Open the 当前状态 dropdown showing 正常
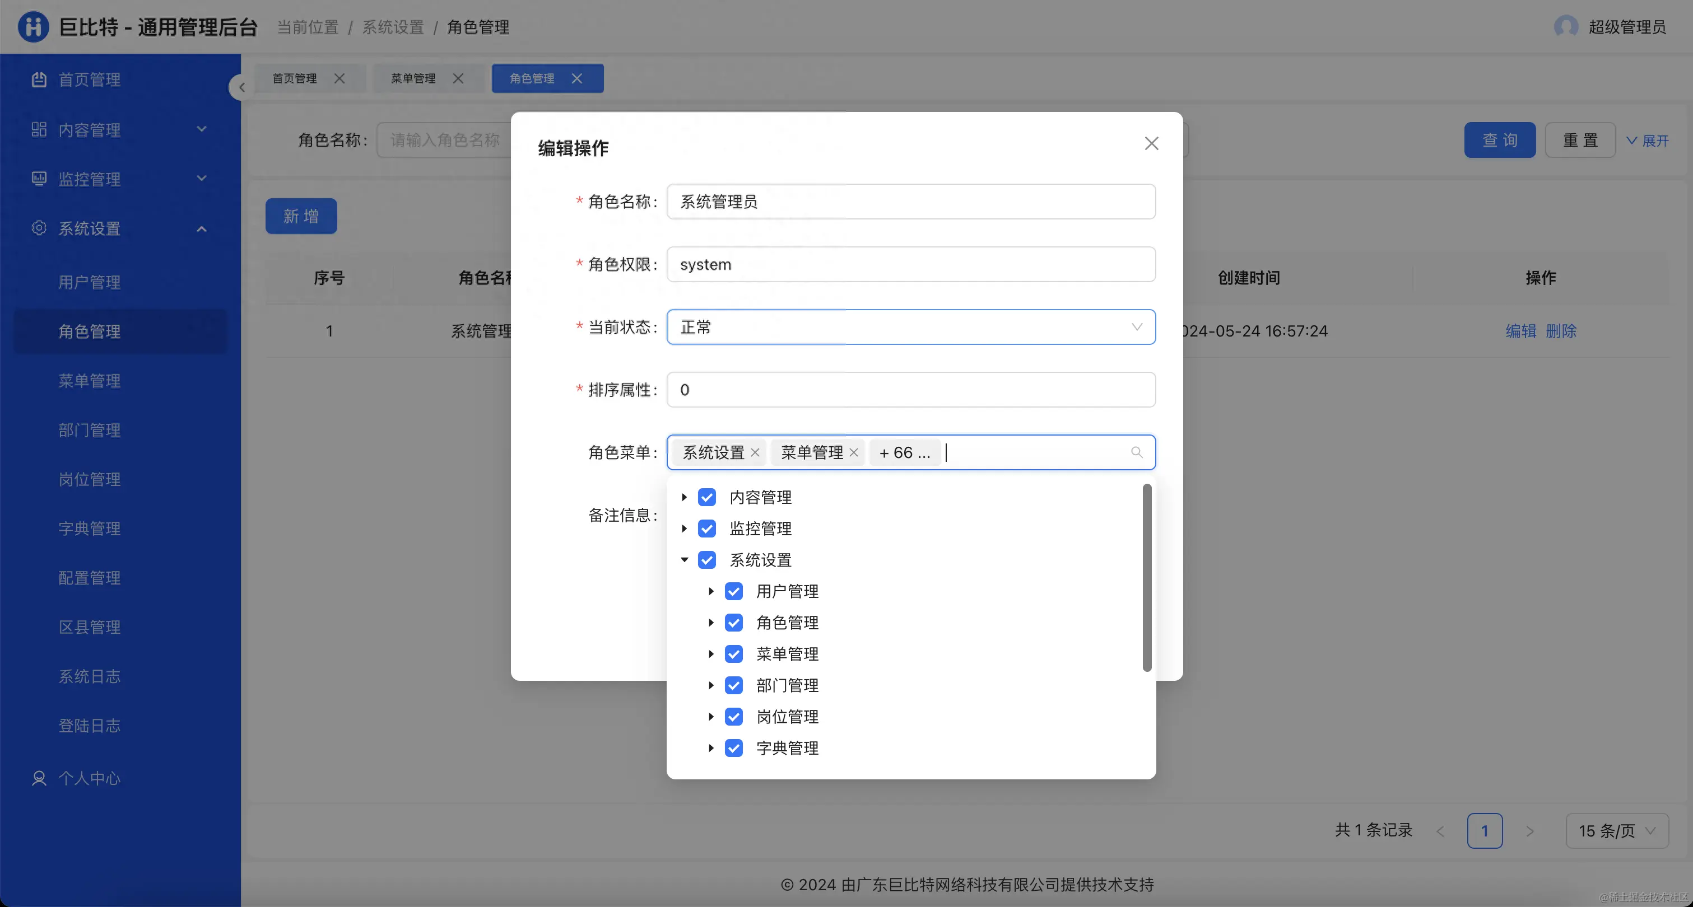The height and width of the screenshot is (907, 1693). (910, 327)
